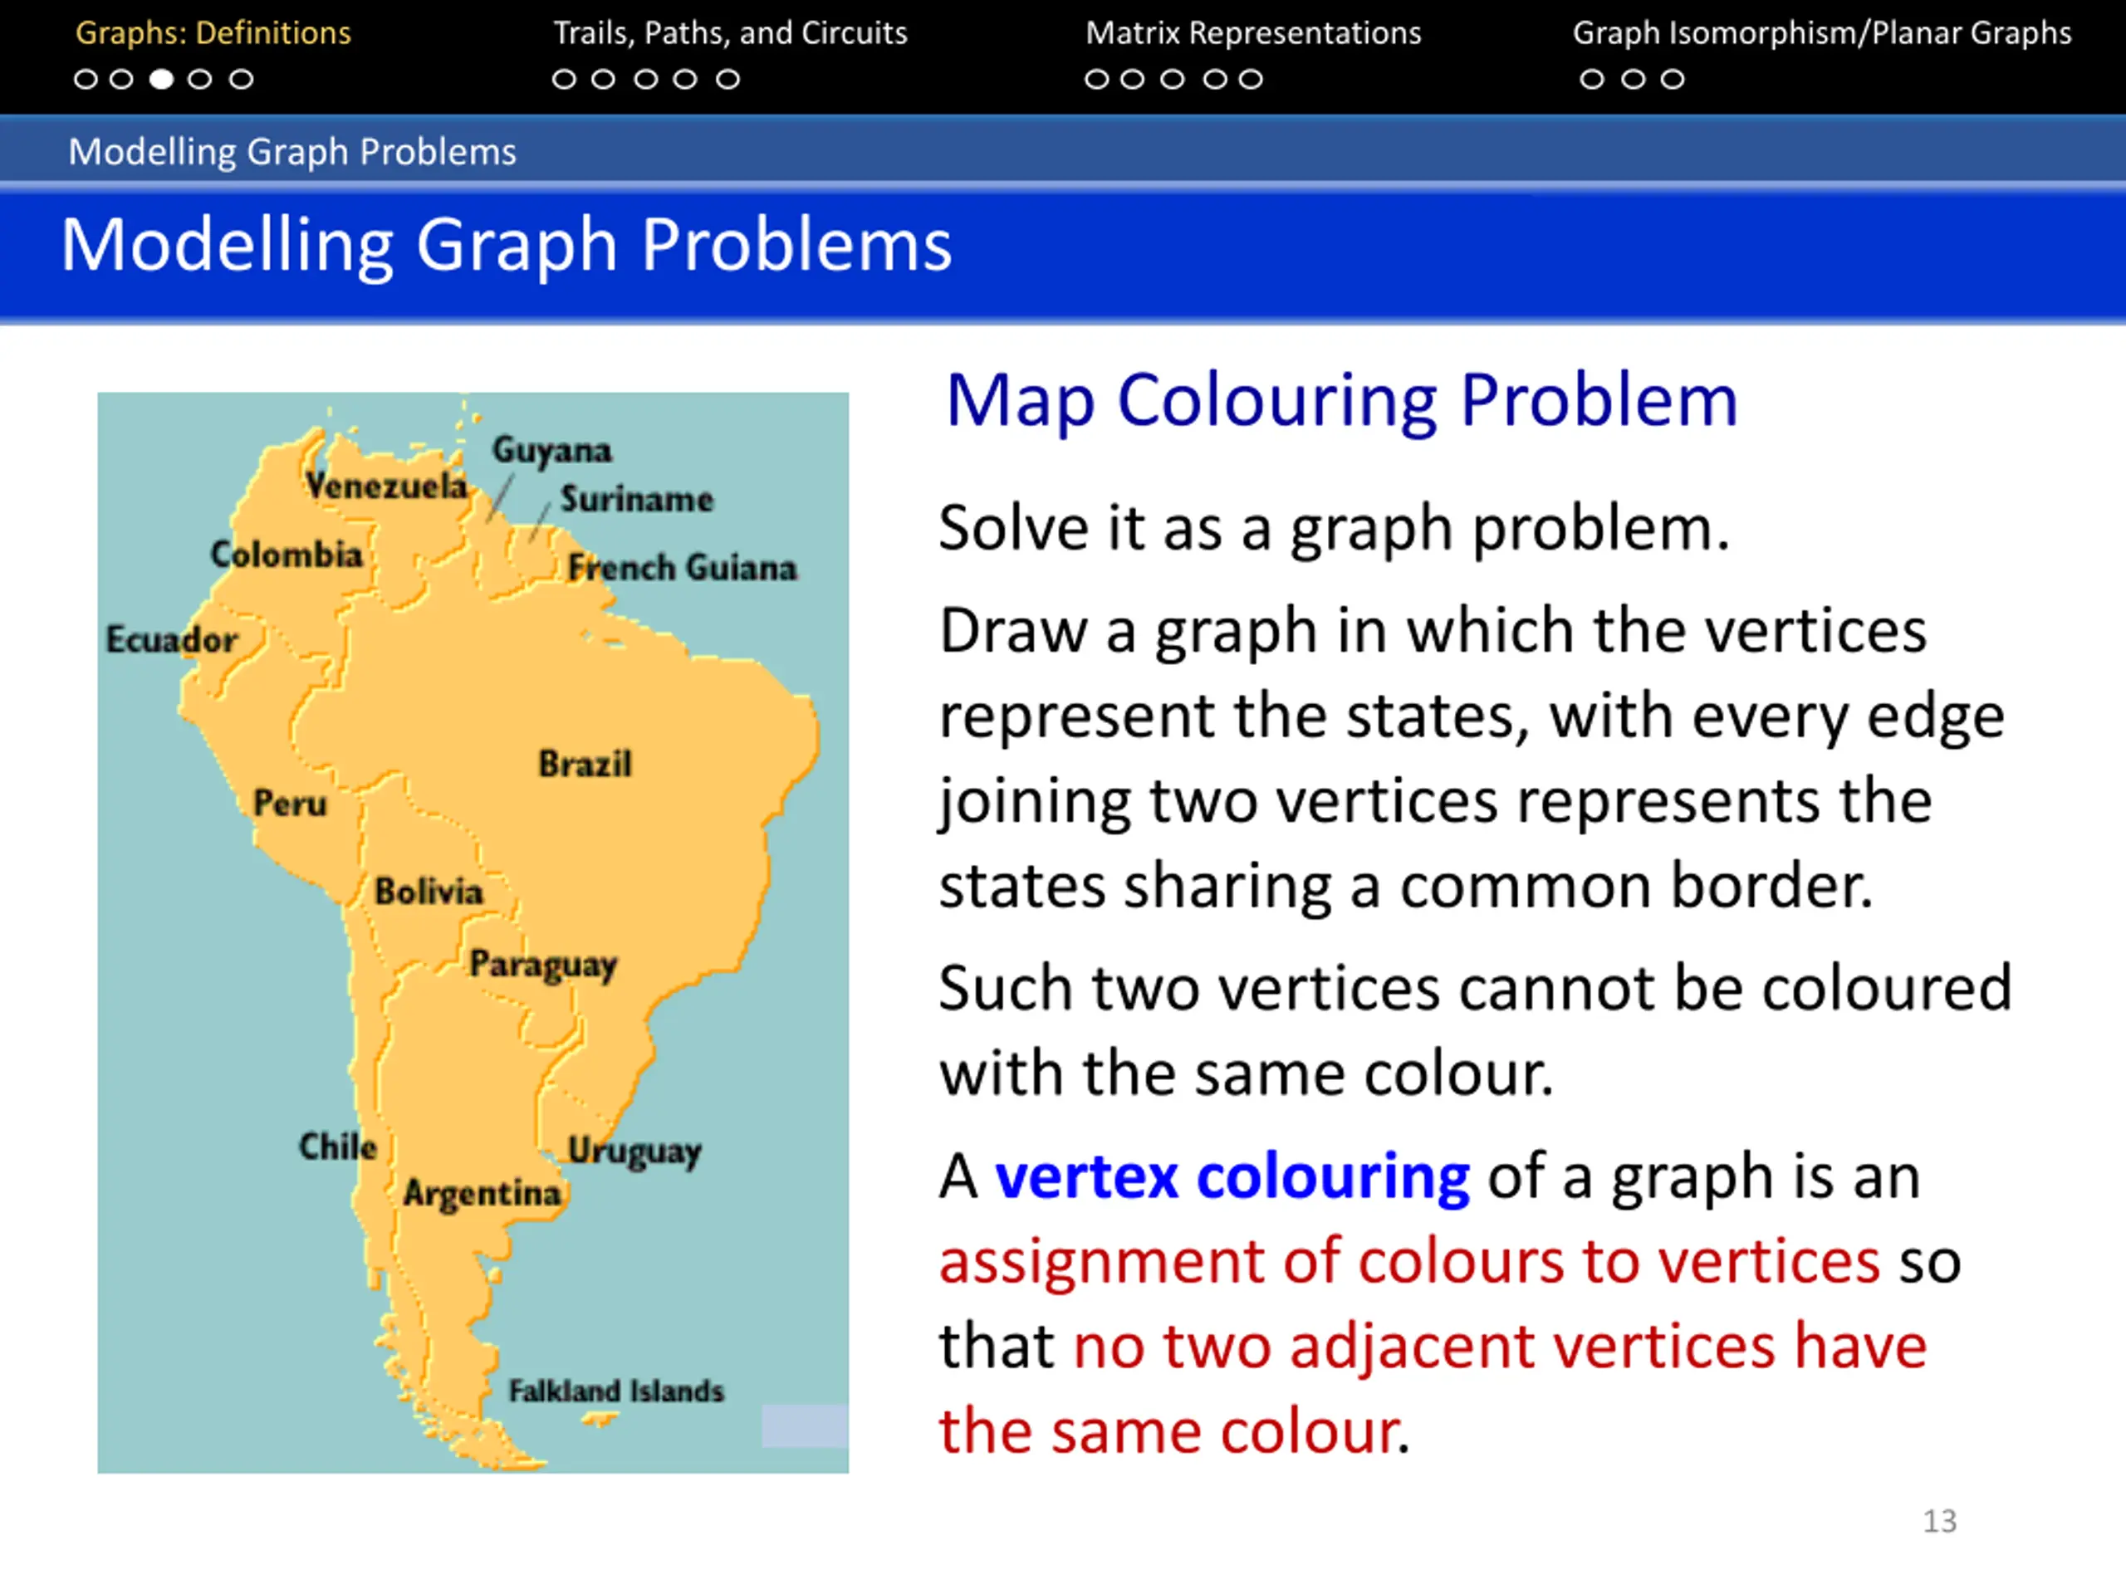This screenshot has width=2126, height=1594.
Task: Click red text 'the same colour.'
Action: coord(1174,1431)
